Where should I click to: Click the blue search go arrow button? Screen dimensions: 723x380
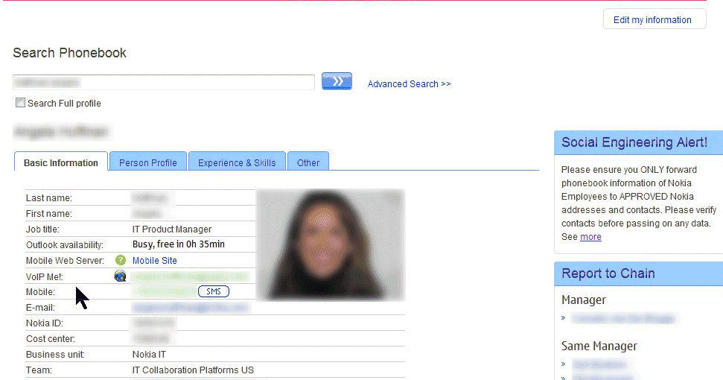tap(337, 81)
